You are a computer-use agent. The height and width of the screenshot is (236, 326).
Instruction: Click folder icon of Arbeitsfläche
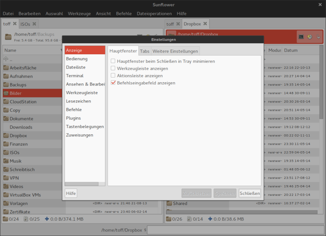[x=6, y=68]
